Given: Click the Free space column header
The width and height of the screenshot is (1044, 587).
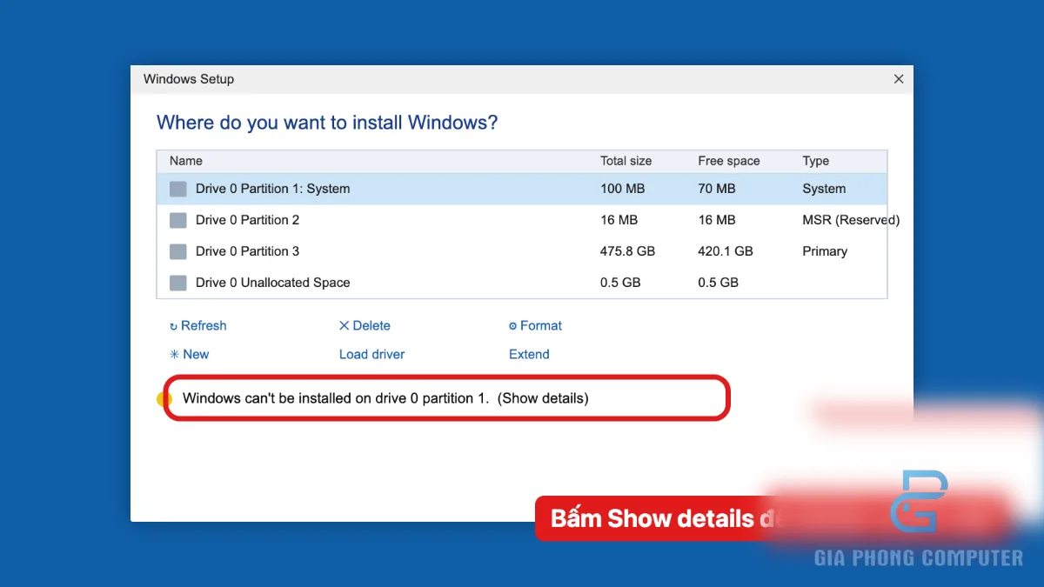Looking at the screenshot, I should tap(729, 161).
